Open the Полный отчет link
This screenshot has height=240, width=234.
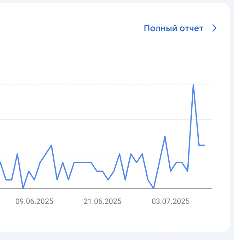(x=173, y=28)
